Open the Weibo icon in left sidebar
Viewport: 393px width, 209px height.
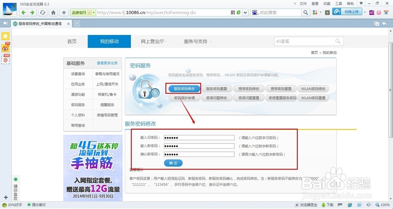tap(5, 48)
